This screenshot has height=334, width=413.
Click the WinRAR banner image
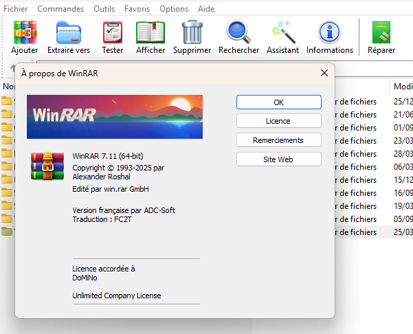pos(115,117)
